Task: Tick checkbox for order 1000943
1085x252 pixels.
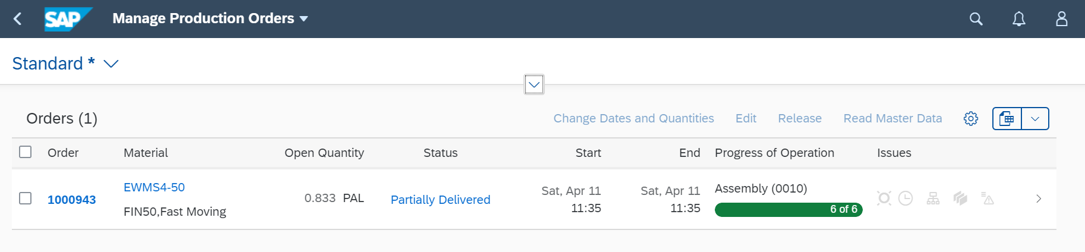Action: click(25, 198)
